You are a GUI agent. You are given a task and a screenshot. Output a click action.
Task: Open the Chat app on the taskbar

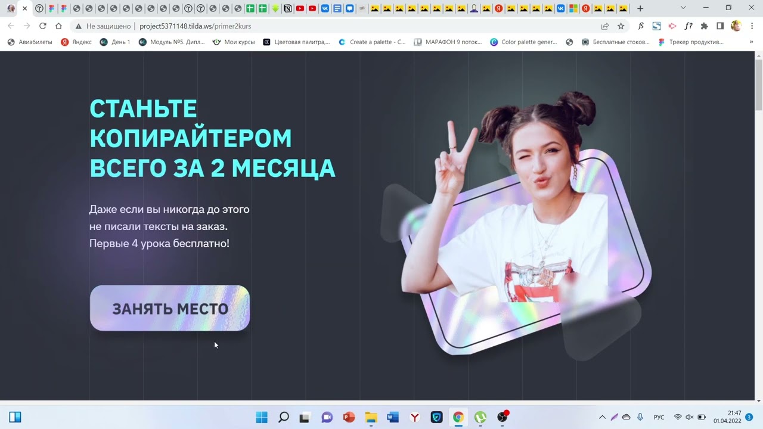point(327,417)
